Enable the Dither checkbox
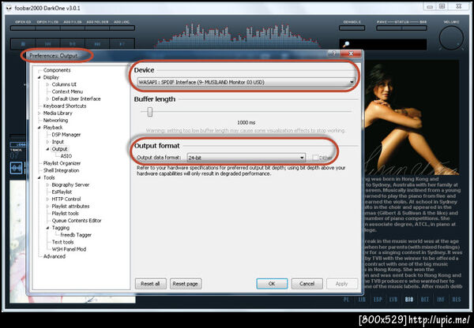The height and width of the screenshot is (328, 474). [x=315, y=158]
